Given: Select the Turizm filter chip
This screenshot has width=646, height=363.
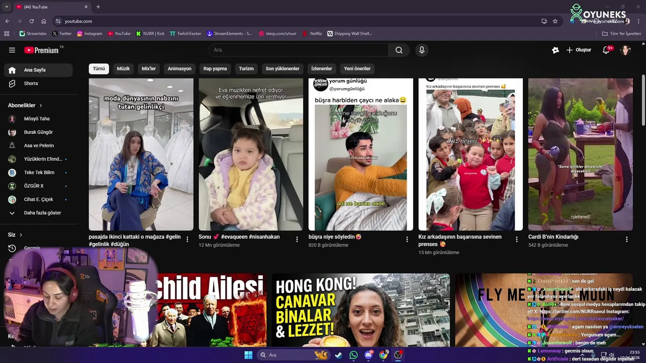Looking at the screenshot, I should pyautogui.click(x=246, y=69).
